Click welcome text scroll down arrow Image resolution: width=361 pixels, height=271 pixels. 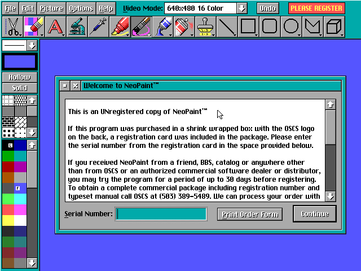coord(331,196)
